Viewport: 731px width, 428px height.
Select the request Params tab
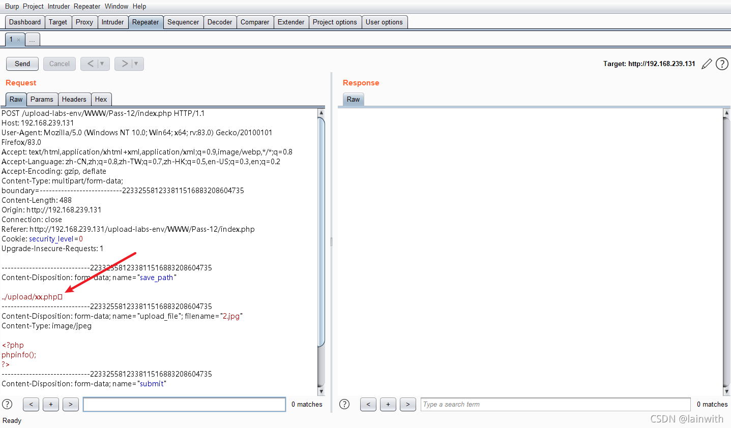coord(42,99)
